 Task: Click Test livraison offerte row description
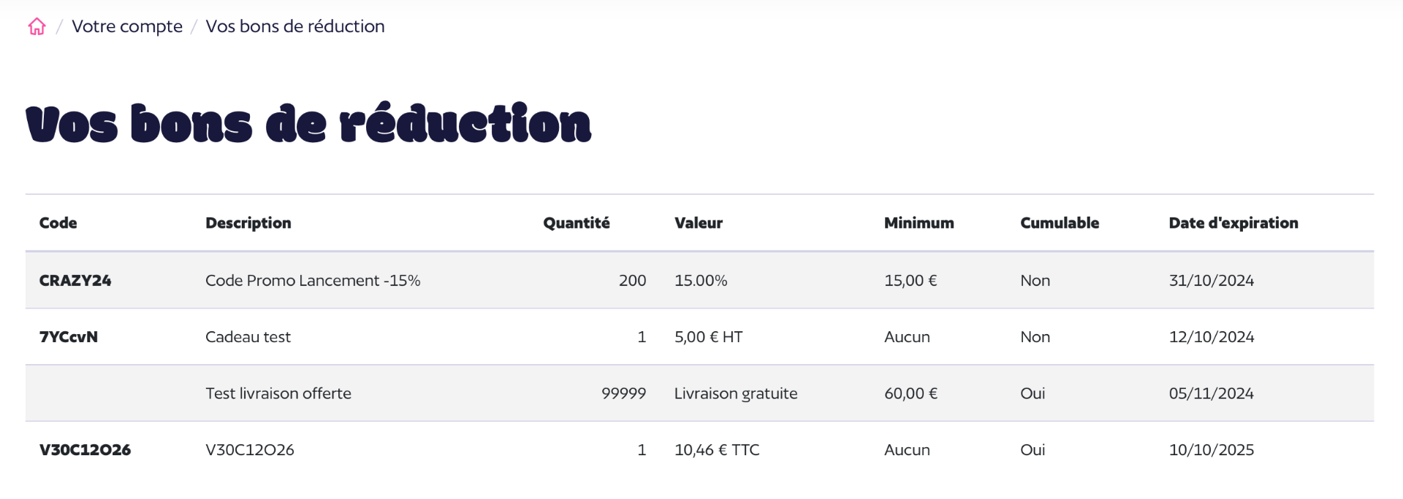point(278,394)
